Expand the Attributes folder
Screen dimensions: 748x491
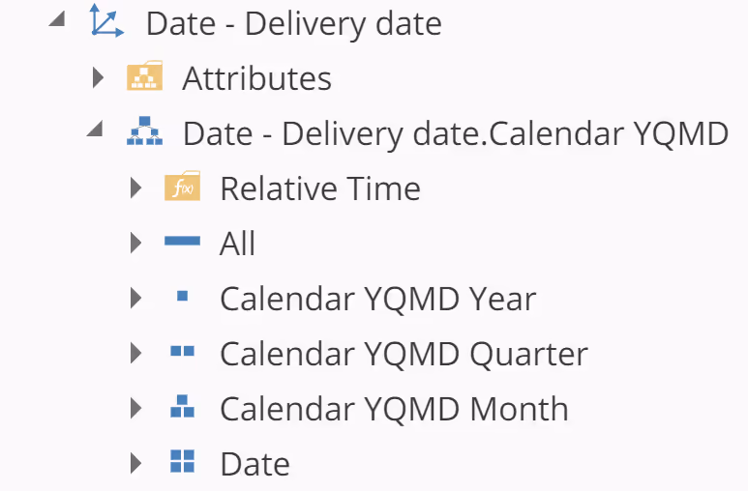click(98, 77)
